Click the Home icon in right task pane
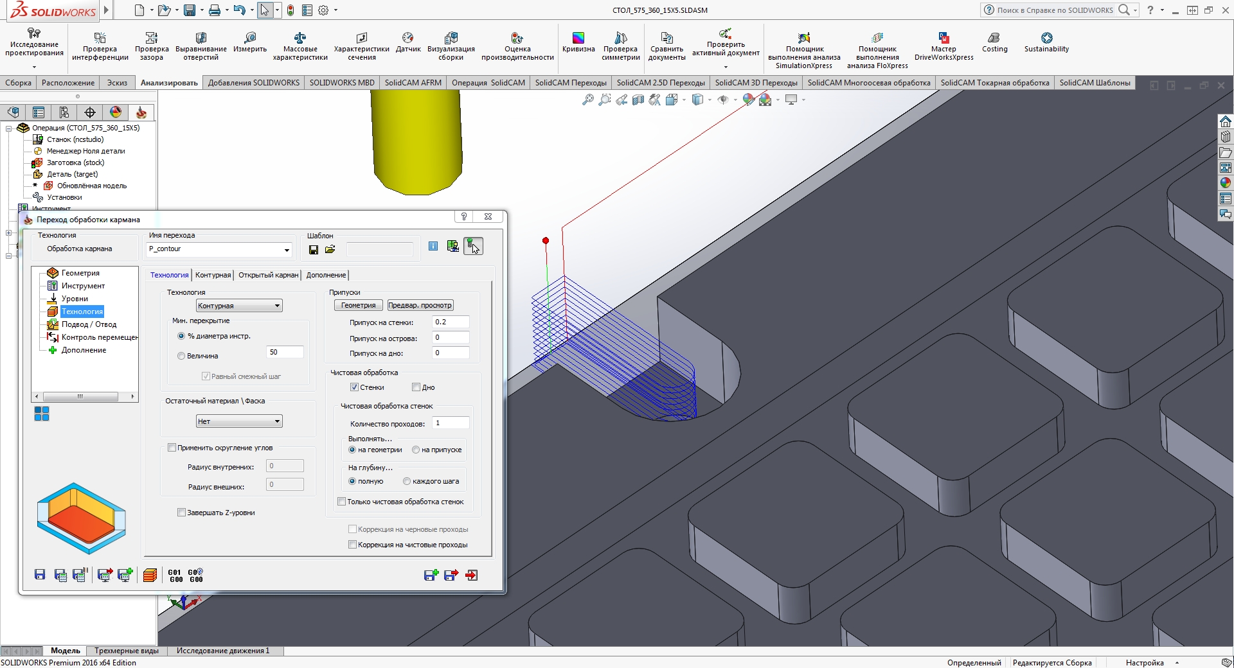 (1226, 122)
